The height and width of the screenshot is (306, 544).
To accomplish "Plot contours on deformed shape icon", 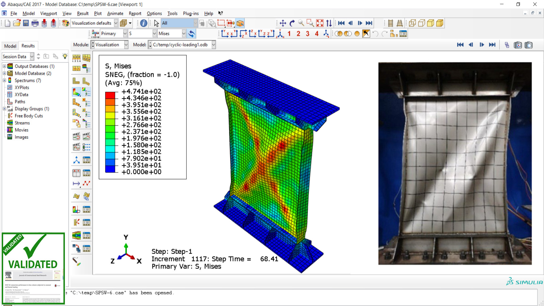I will [76, 92].
